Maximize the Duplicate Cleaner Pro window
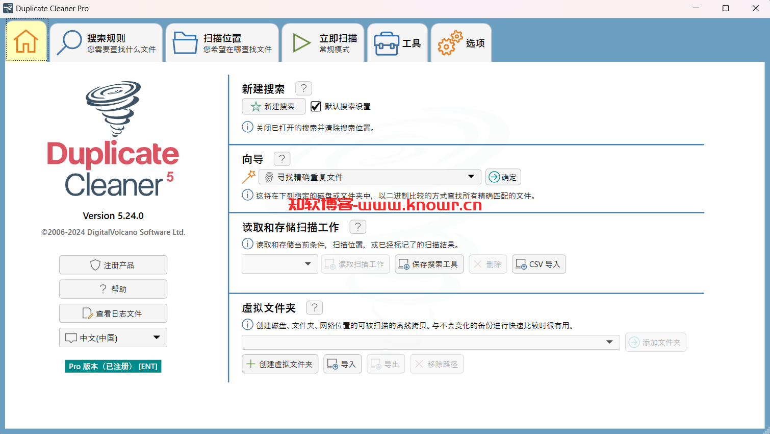 click(x=726, y=8)
